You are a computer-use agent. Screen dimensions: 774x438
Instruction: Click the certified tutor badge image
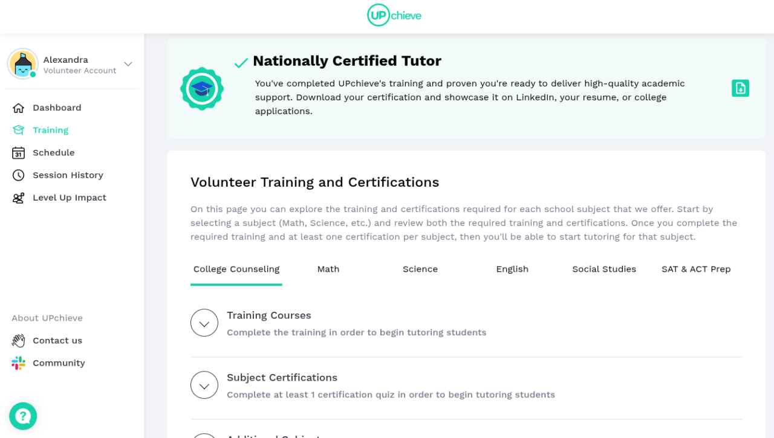tap(202, 89)
